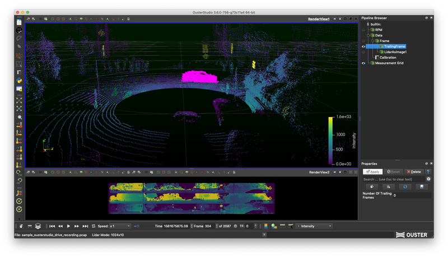448x257 pixels.
Task: Click the Delete button in Properties
Action: tap(414, 172)
